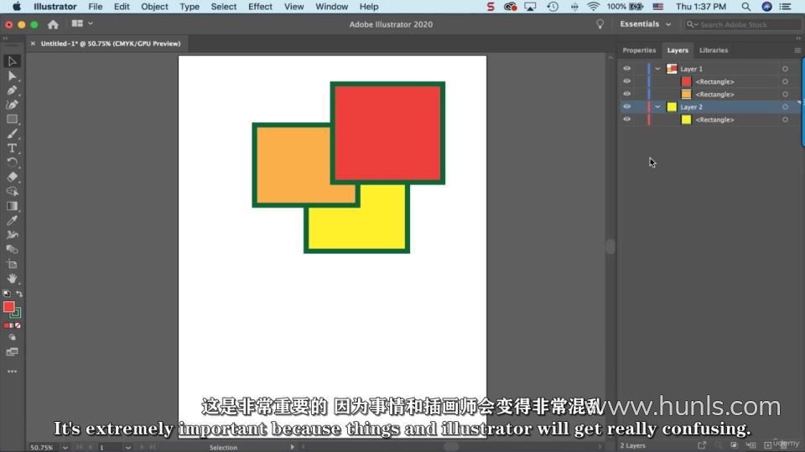Select the Hand tool
805x452 pixels.
tap(12, 278)
